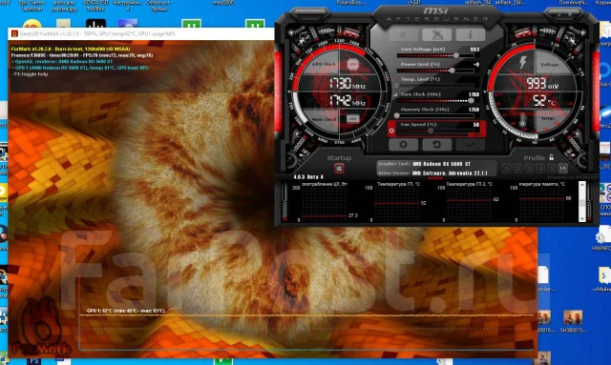The width and height of the screenshot is (611, 365).
Task: Open Kombustor with the K button in Afterburner
Action: click(403, 34)
